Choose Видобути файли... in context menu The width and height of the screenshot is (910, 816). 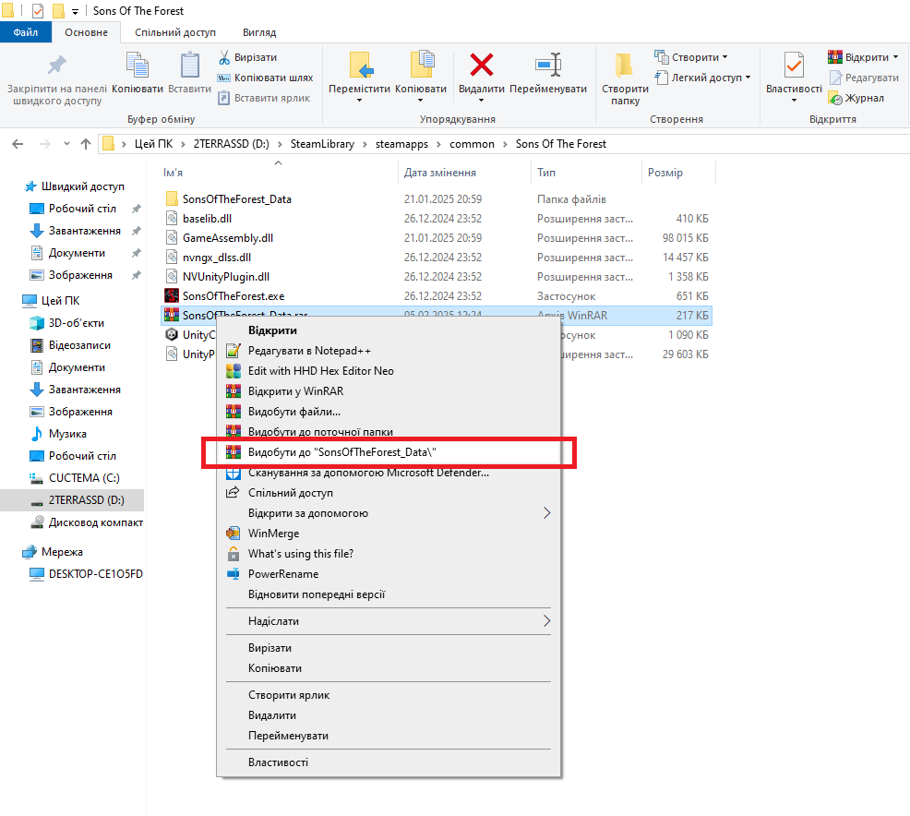pos(389,412)
